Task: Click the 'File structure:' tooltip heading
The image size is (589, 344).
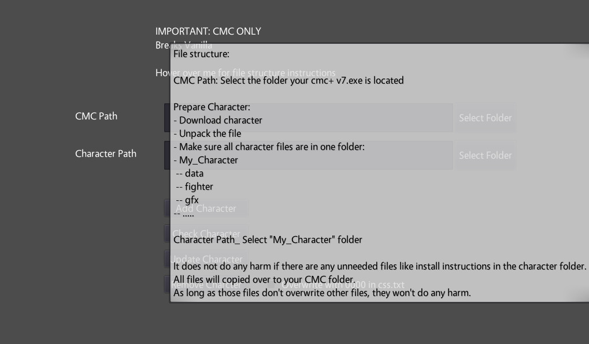Action: [x=202, y=54]
